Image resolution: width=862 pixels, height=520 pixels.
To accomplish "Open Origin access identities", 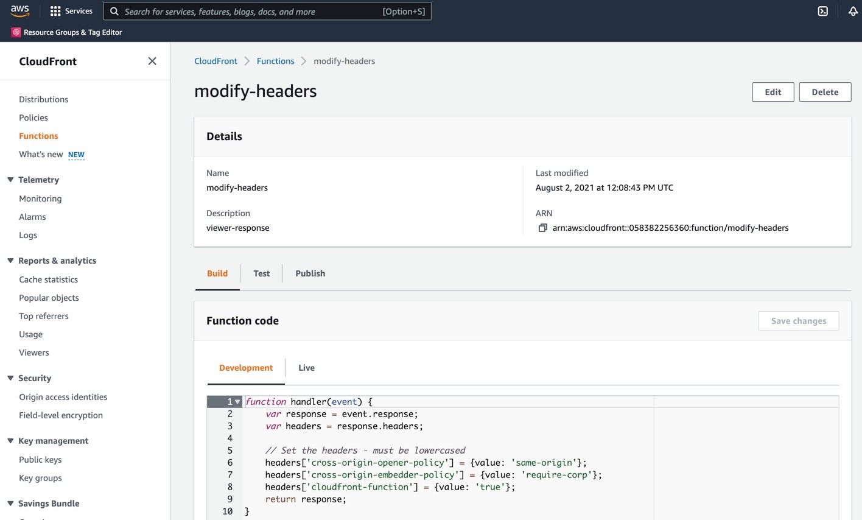I will pos(63,397).
